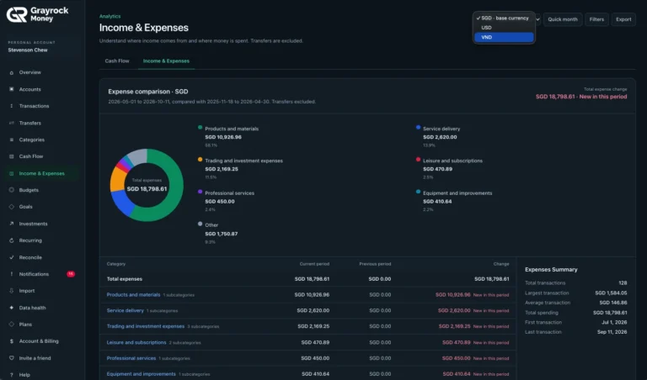Click the Plans diamond icon

[12, 324]
